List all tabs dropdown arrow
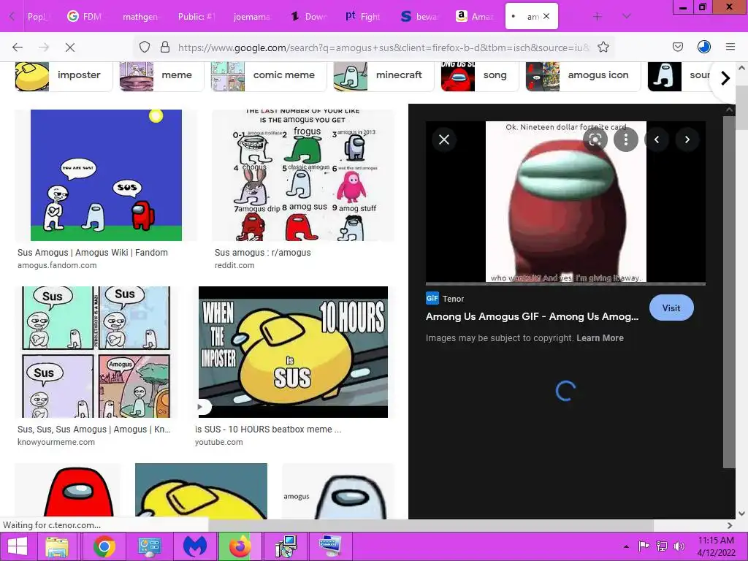 (626, 17)
